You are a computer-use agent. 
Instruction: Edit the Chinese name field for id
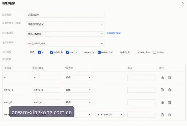coord(46,77)
